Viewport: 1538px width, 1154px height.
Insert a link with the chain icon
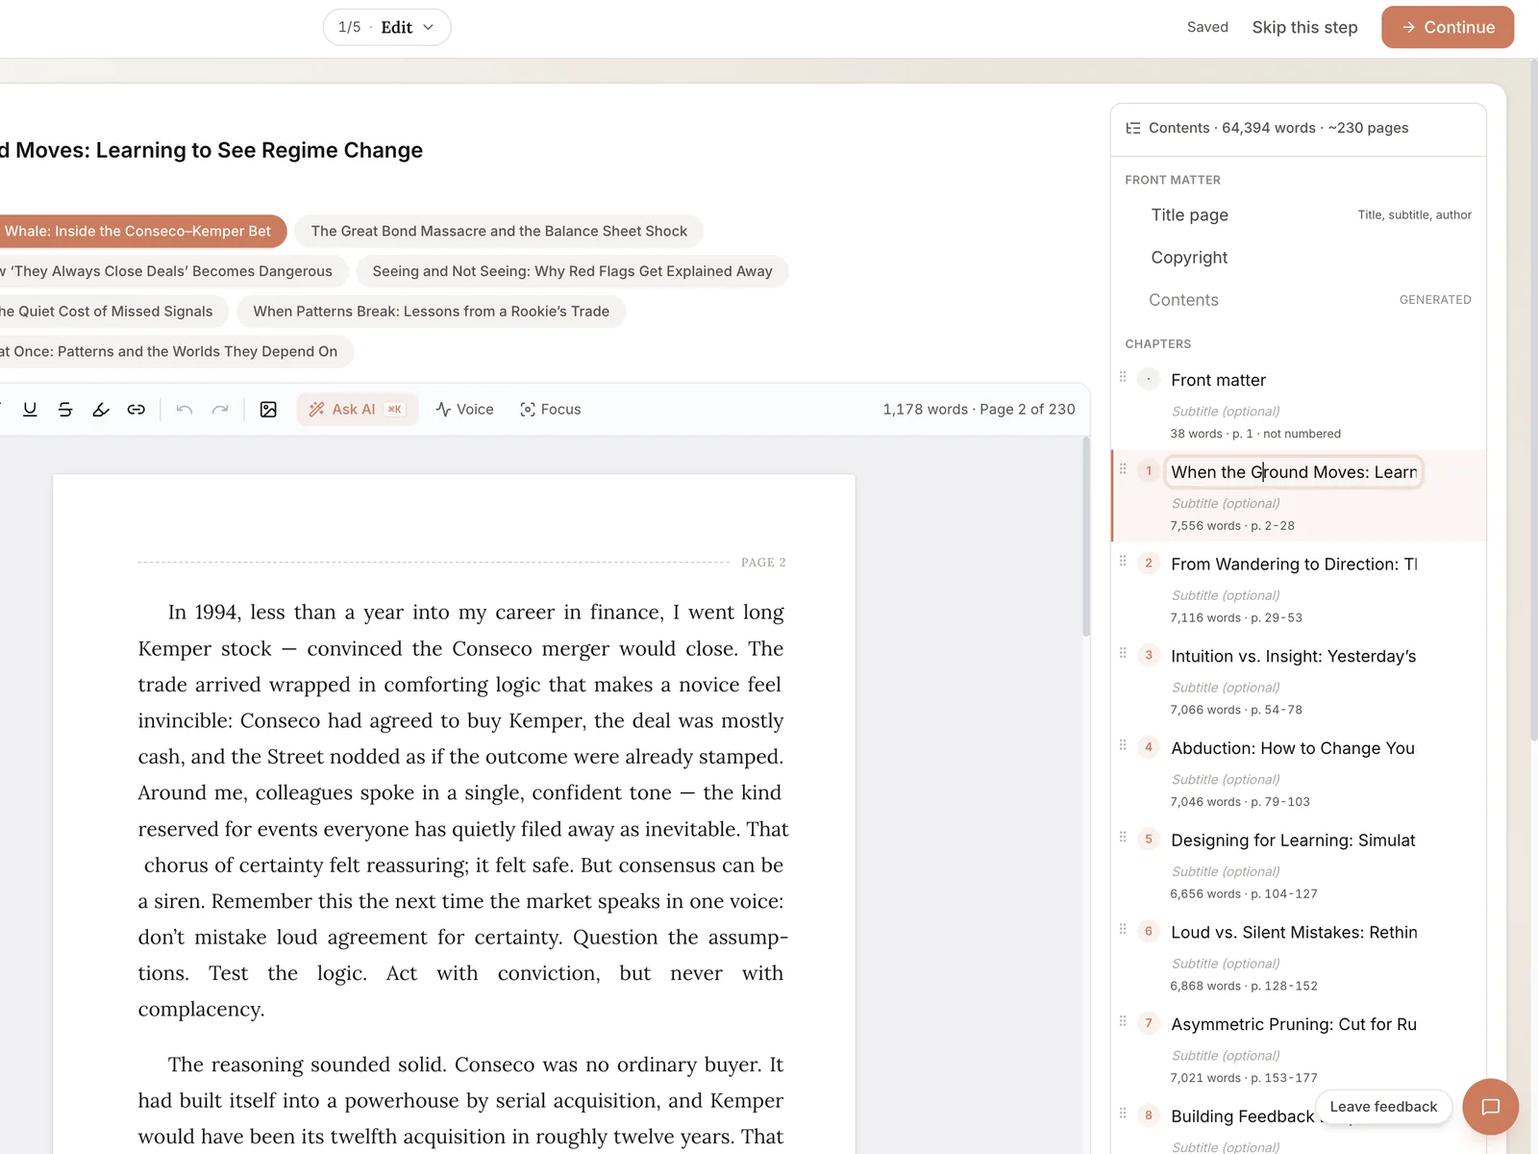[x=136, y=410]
